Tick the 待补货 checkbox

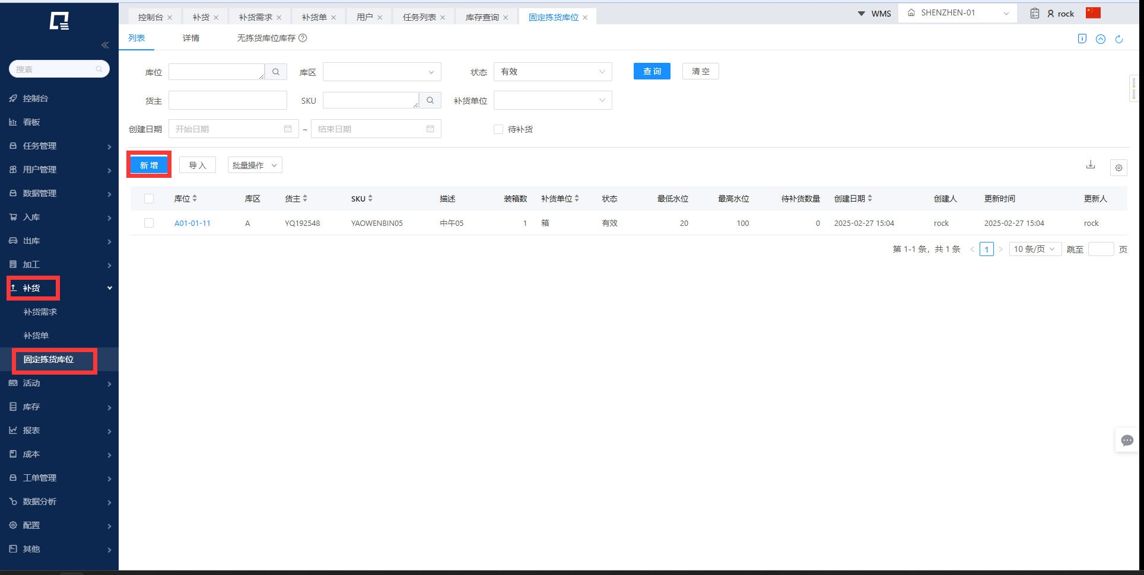(x=498, y=129)
